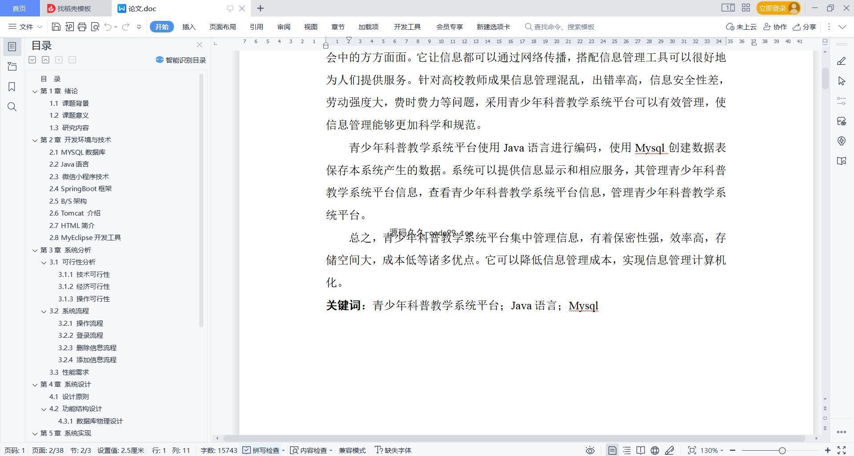Click 兼容模式 status label
The height and width of the screenshot is (456, 854).
[352, 450]
